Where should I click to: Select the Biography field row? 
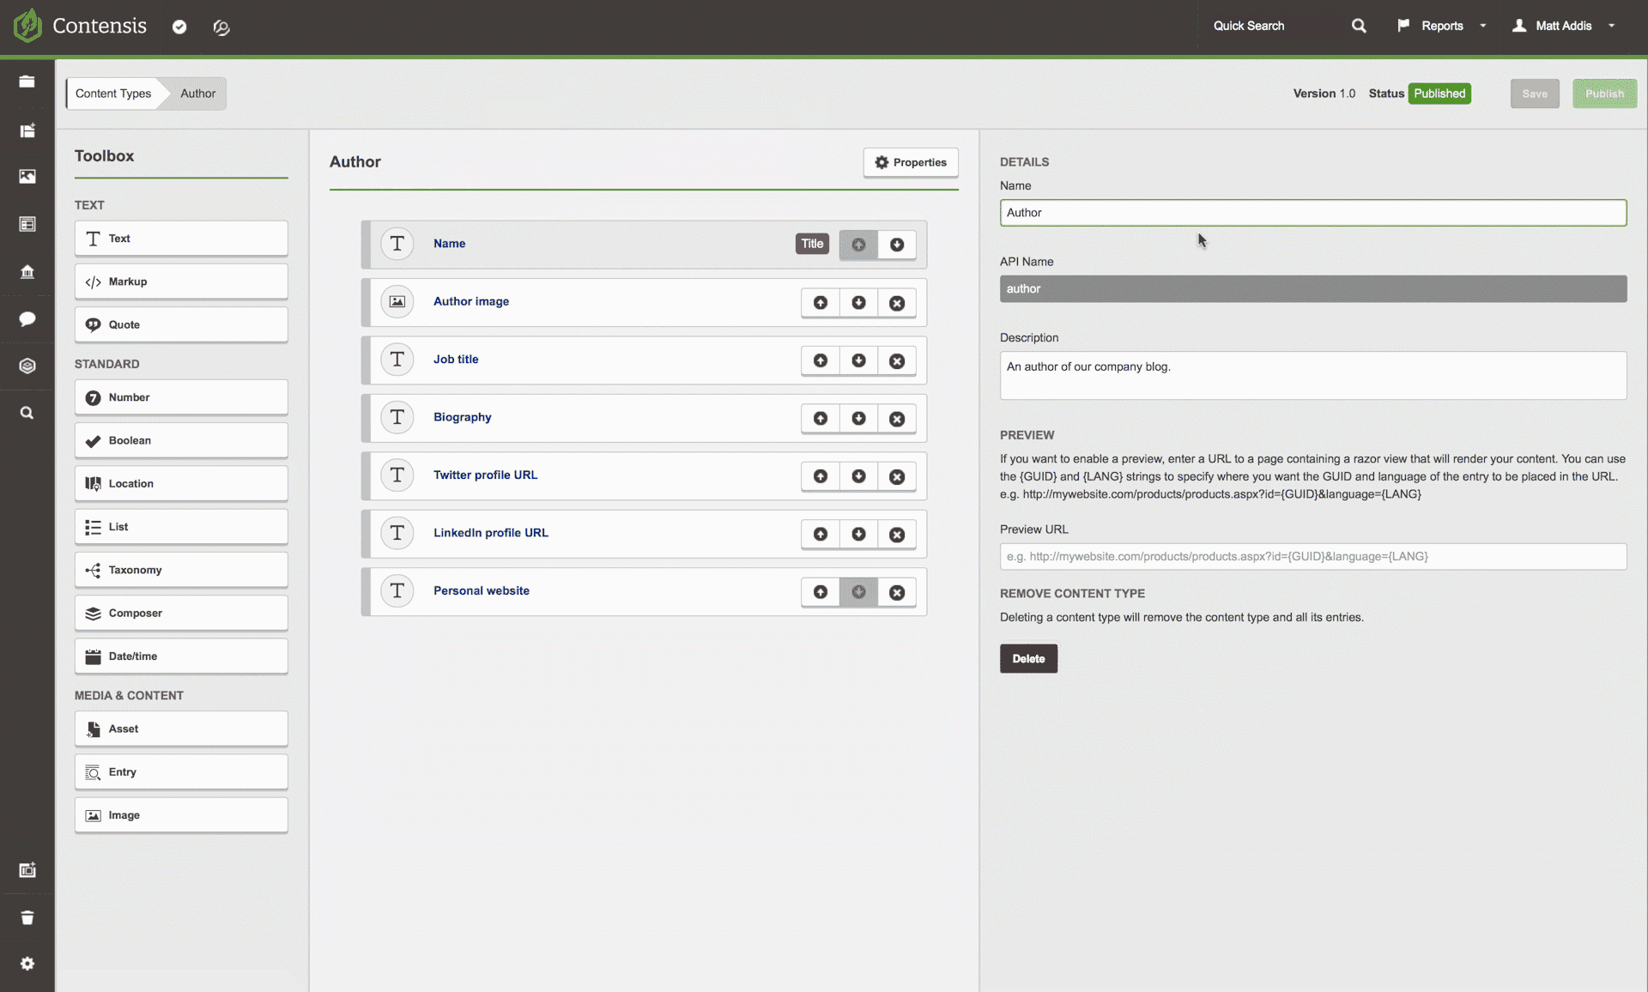[x=644, y=418]
